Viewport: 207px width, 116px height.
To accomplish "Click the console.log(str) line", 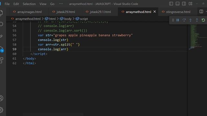I will point(53,40).
